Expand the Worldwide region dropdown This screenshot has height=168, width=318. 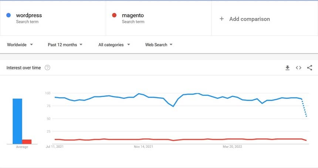20,45
